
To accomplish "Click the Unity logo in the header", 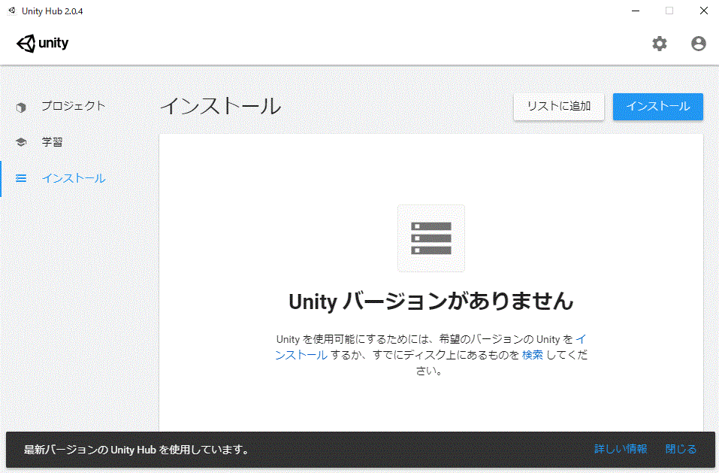I will (43, 44).
